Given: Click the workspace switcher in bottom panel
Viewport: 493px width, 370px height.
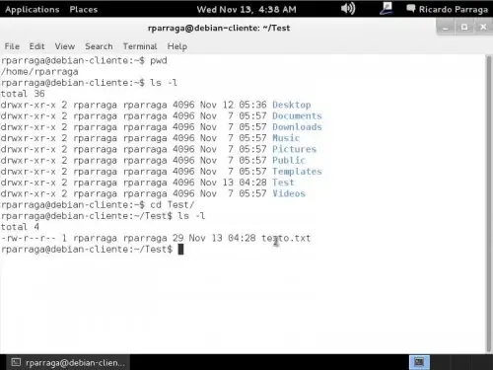Looking at the screenshot, I should click(419, 362).
